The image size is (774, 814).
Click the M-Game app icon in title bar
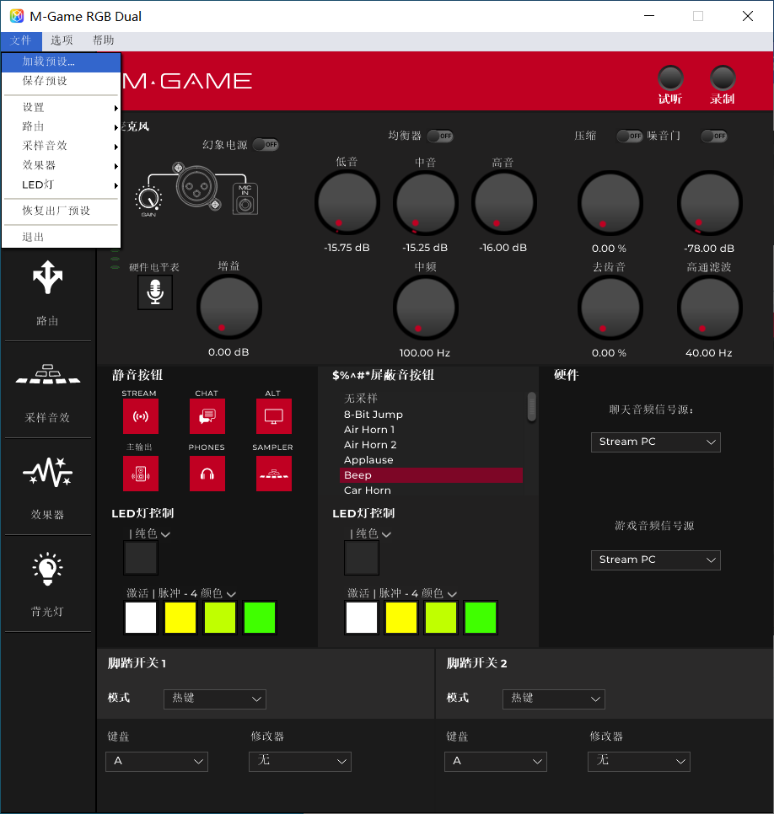pos(17,16)
